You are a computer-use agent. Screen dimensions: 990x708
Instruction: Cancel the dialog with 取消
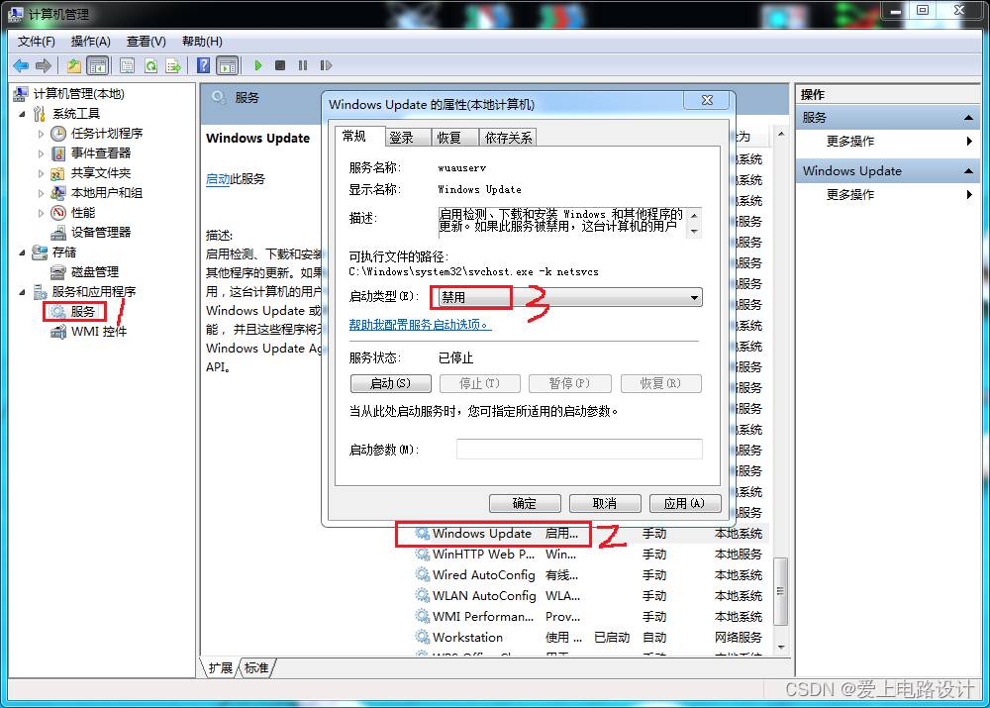pyautogui.click(x=605, y=503)
